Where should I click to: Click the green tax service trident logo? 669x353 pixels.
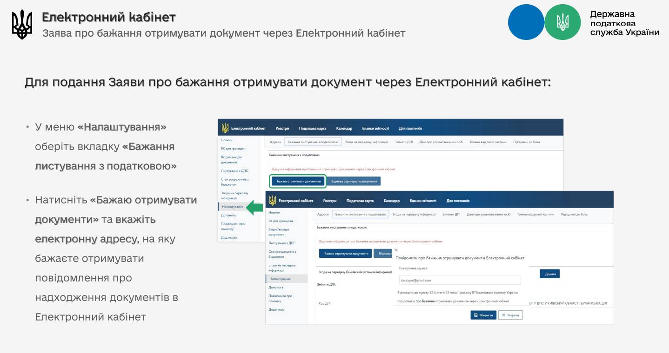562,22
